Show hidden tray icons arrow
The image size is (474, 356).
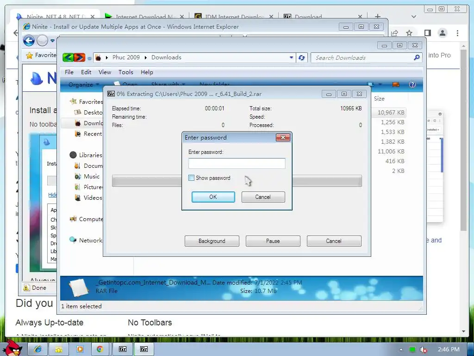tap(401, 350)
